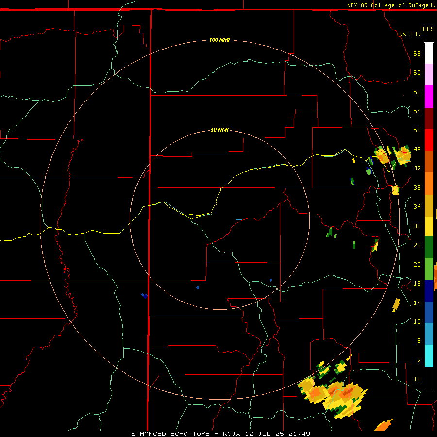Click the orange echo at bottom right corner
The height and width of the screenshot is (437, 437).
pyautogui.click(x=384, y=425)
